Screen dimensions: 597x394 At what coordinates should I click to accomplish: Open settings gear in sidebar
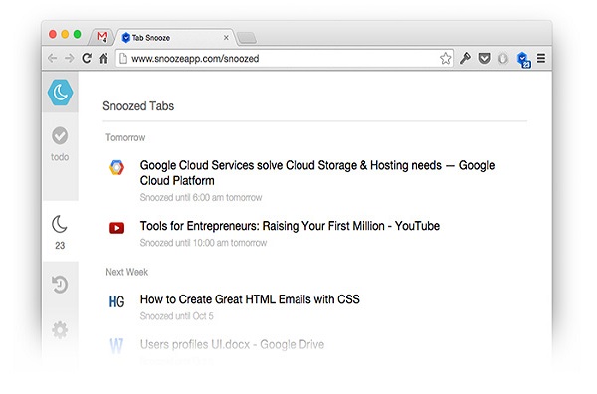coord(60,329)
